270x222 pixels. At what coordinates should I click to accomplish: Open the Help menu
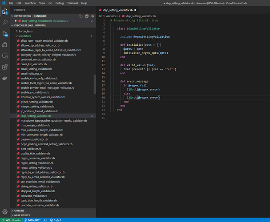(x=84, y=3)
